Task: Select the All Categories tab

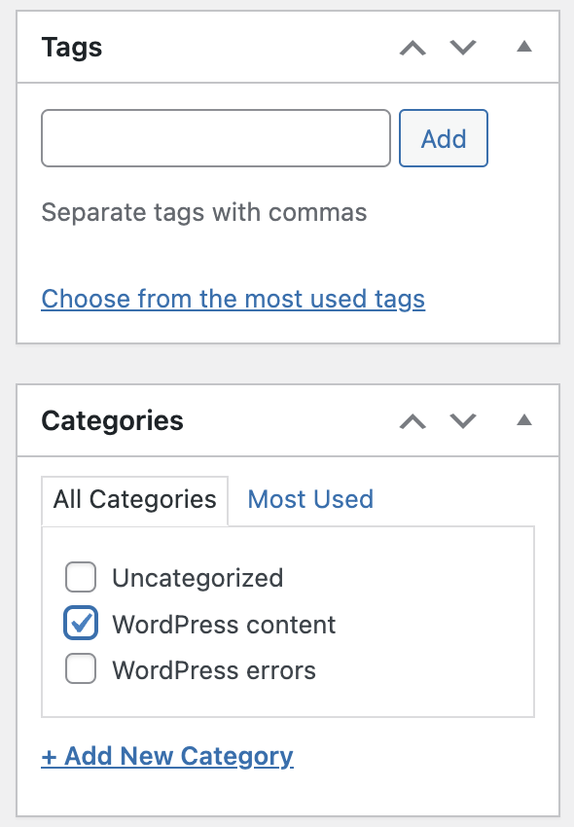Action: pos(134,500)
